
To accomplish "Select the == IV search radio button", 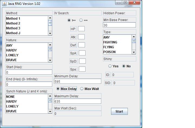I will coord(81,20).
